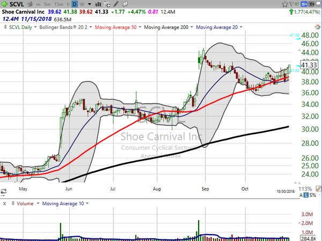Open the Volume indicator dropdown
Screen dimensions: 322x241
(38, 204)
